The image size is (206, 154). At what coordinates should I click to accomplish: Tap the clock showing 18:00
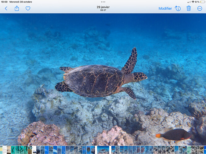pos(4,2)
